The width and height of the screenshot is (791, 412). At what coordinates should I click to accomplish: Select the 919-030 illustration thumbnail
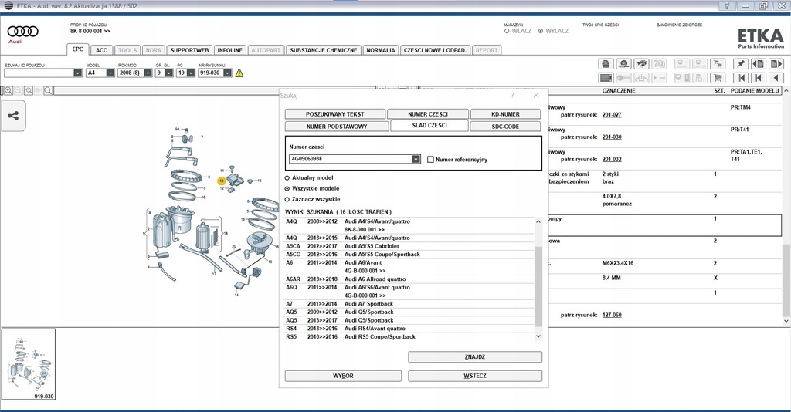pyautogui.click(x=29, y=365)
